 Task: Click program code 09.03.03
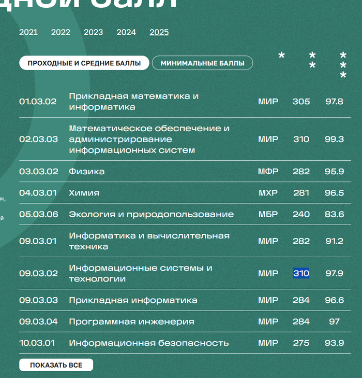(39, 300)
